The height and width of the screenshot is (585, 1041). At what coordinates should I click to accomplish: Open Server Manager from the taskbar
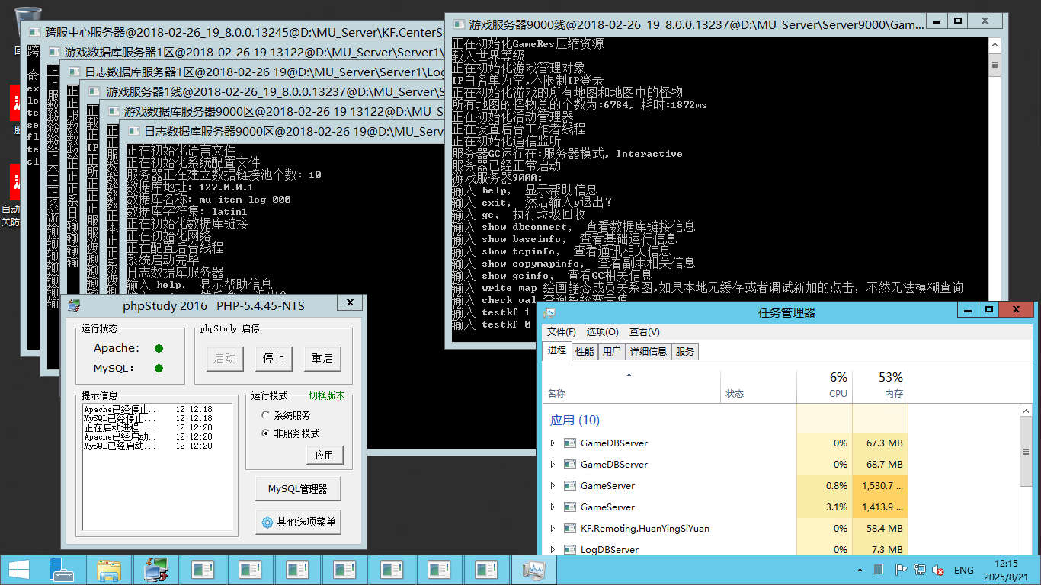61,569
